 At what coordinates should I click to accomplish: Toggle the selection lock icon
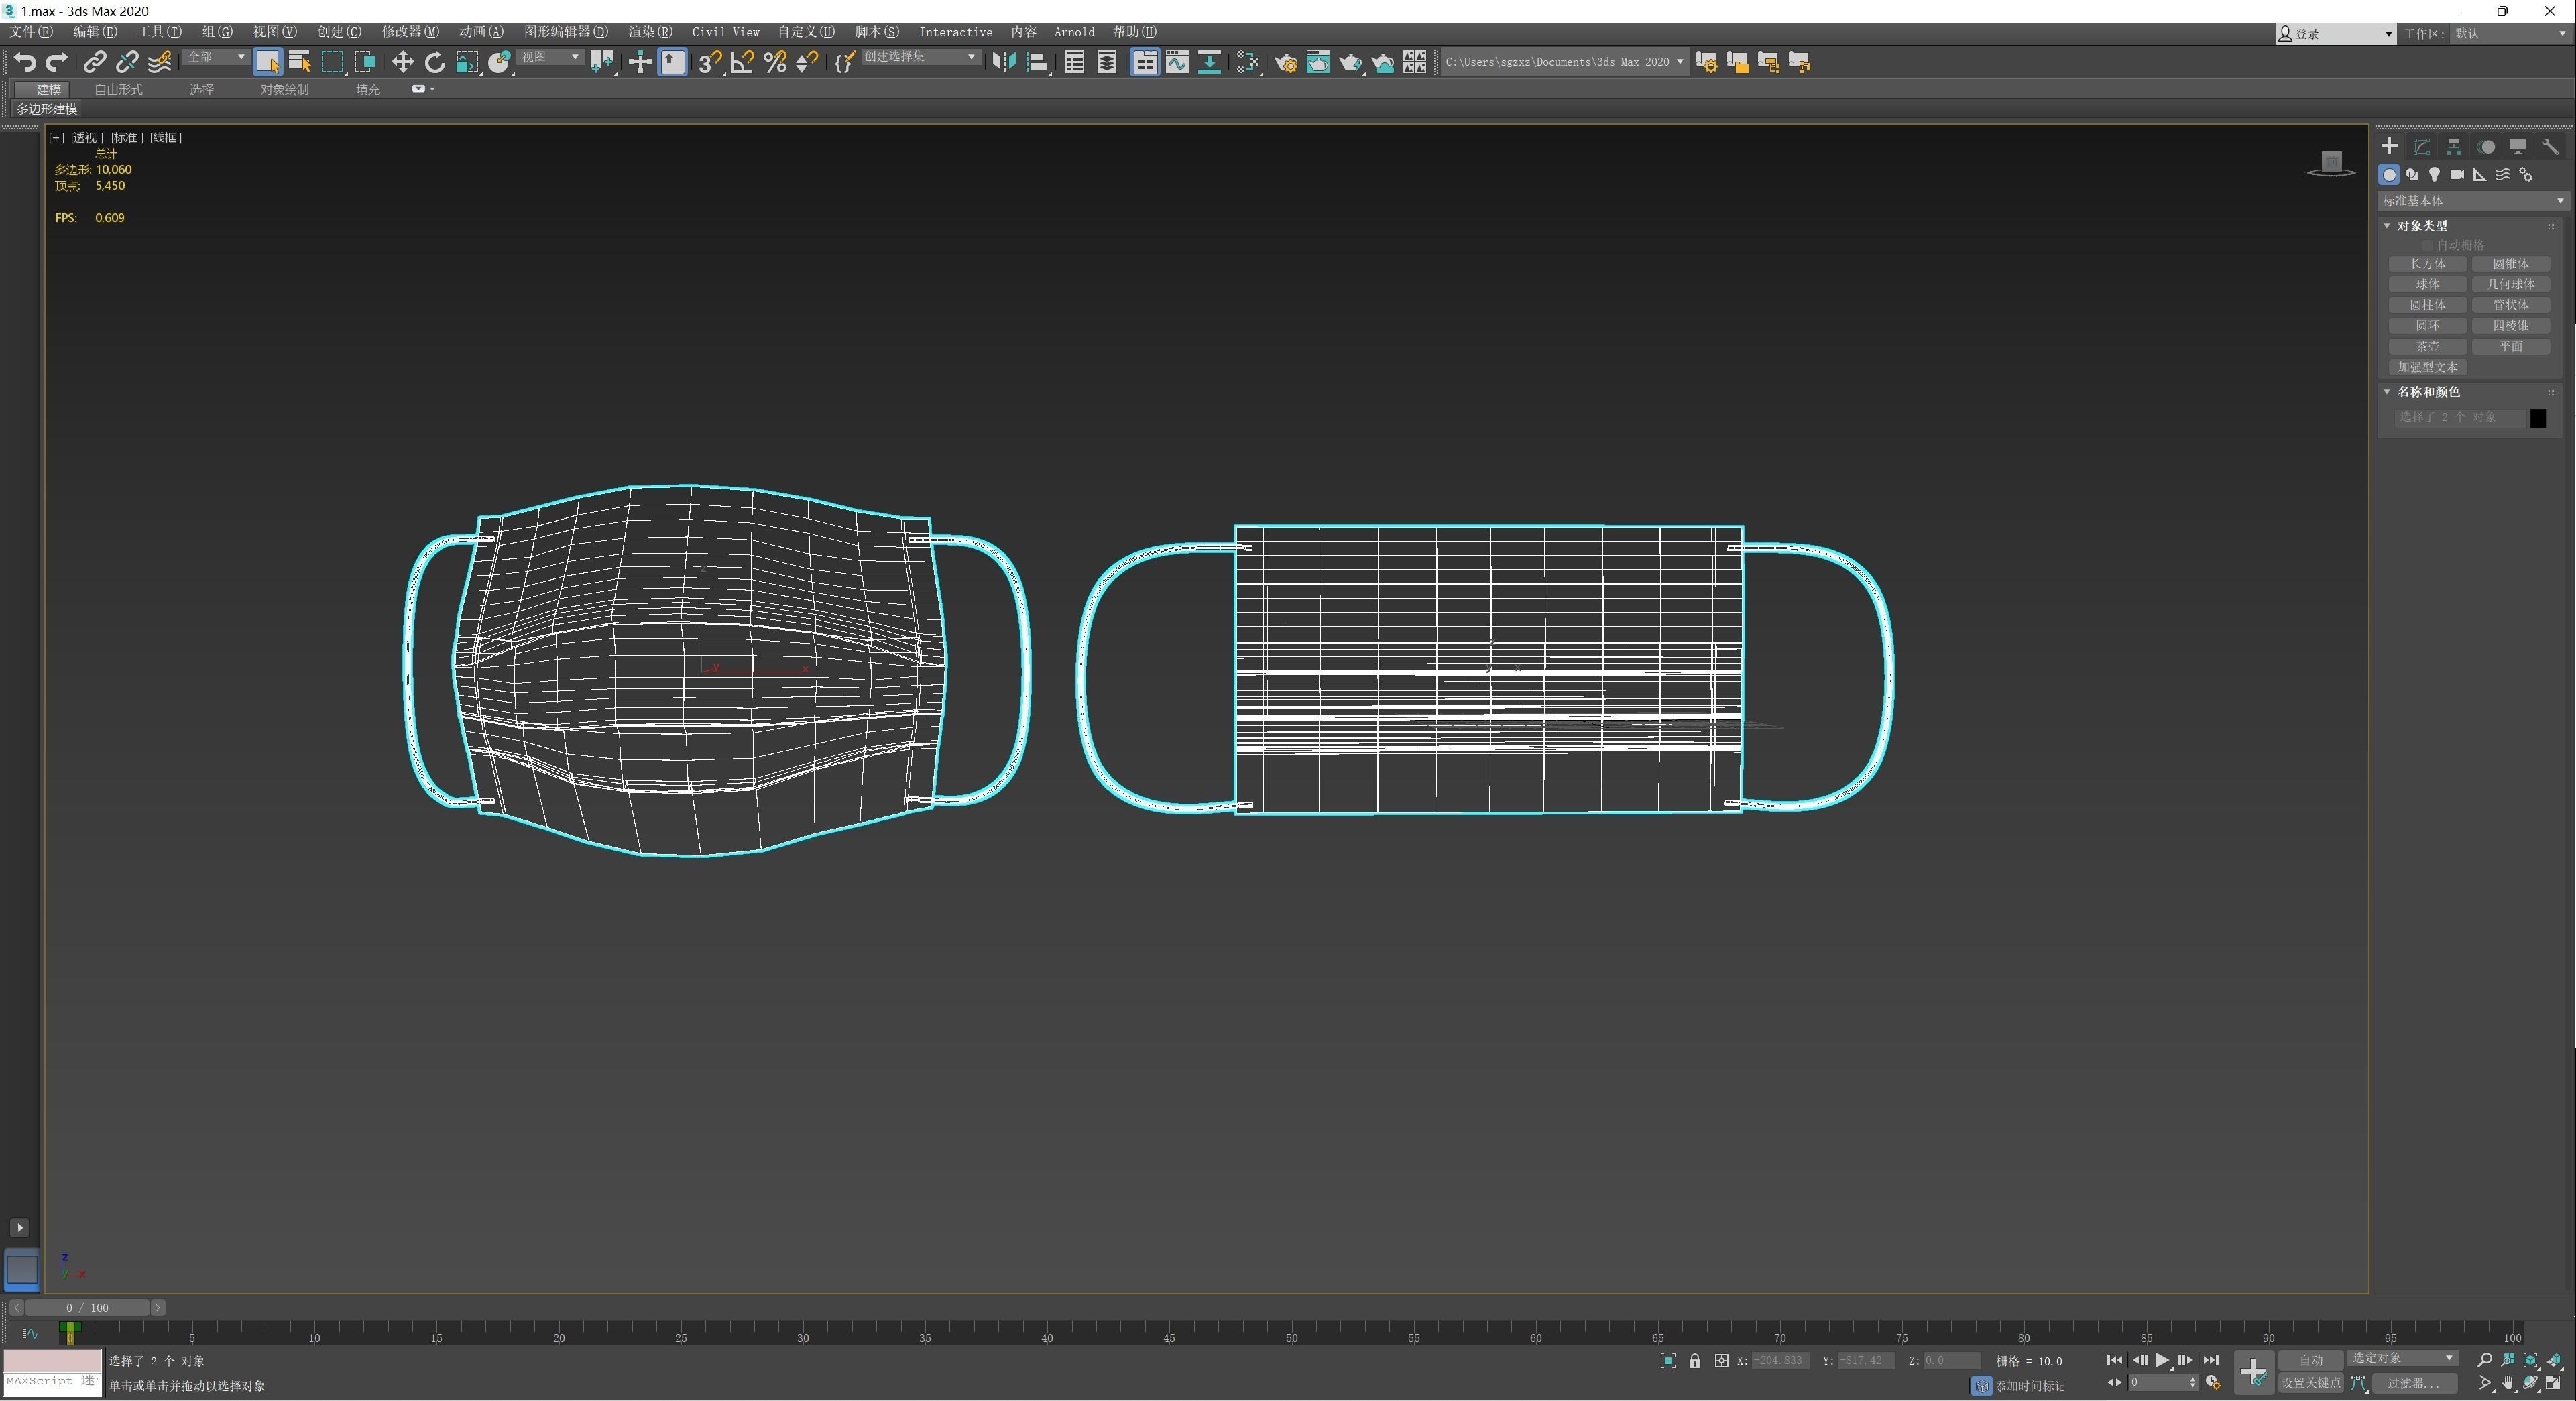[x=1694, y=1361]
